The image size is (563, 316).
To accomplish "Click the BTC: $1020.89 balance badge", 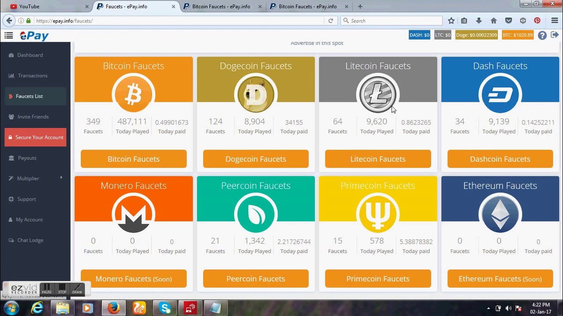I will coord(518,35).
